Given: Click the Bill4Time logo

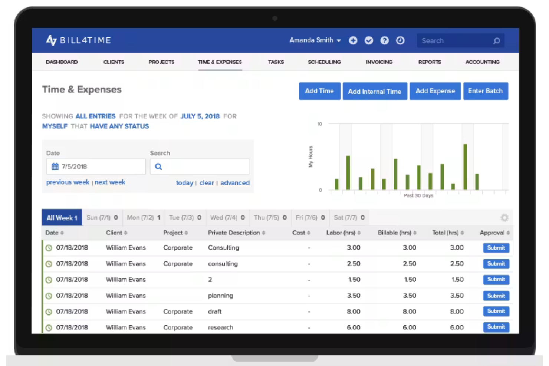Looking at the screenshot, I should (78, 40).
